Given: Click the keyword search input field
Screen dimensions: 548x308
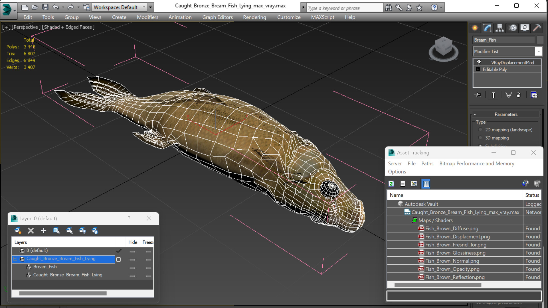Looking at the screenshot, I should point(345,8).
